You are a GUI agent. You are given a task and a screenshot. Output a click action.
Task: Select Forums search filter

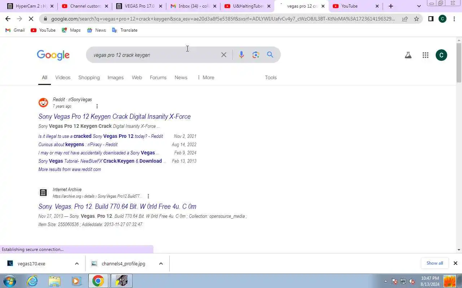[158, 77]
